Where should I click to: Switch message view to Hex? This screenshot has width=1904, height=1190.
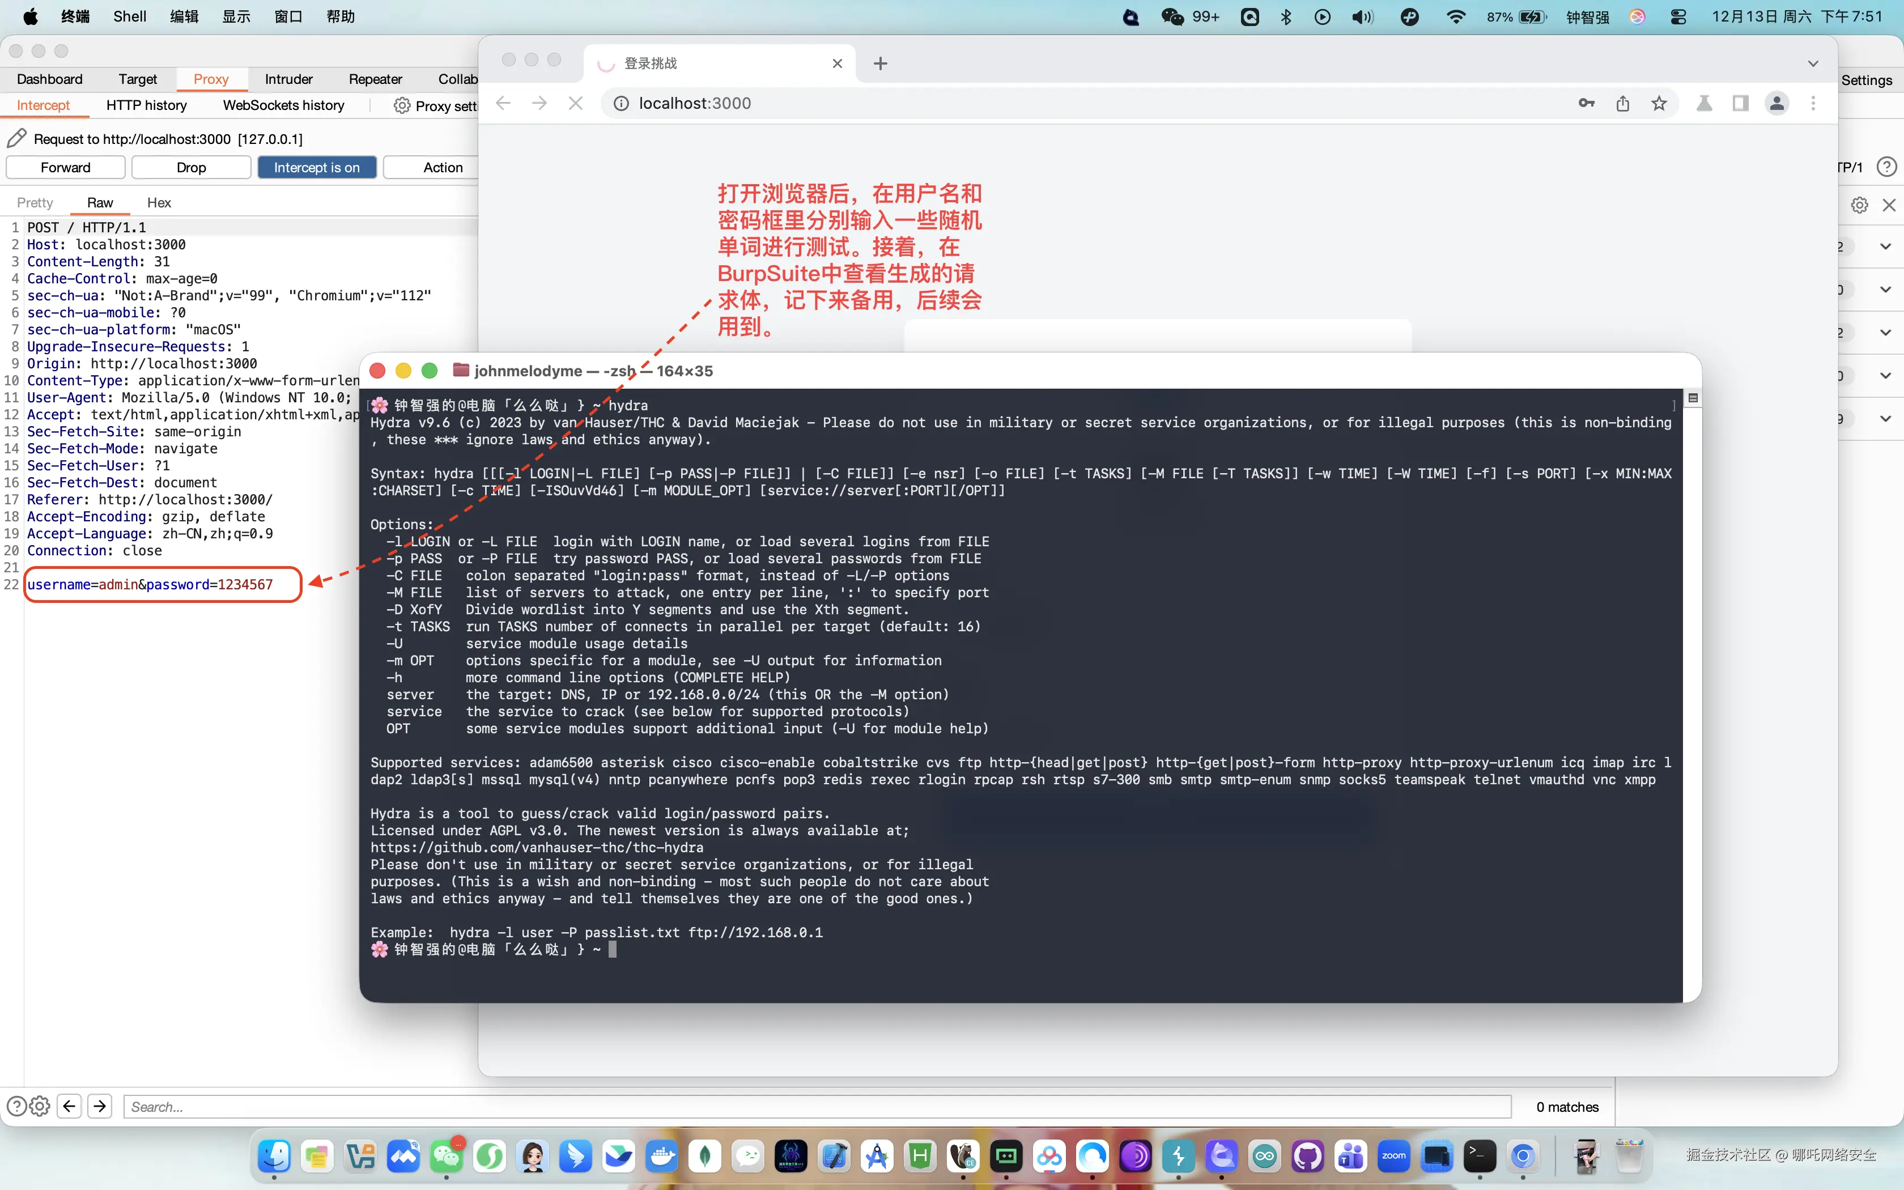159,202
